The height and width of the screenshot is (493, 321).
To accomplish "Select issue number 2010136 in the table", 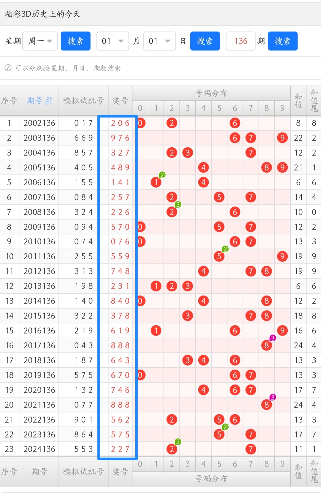I will (40, 242).
